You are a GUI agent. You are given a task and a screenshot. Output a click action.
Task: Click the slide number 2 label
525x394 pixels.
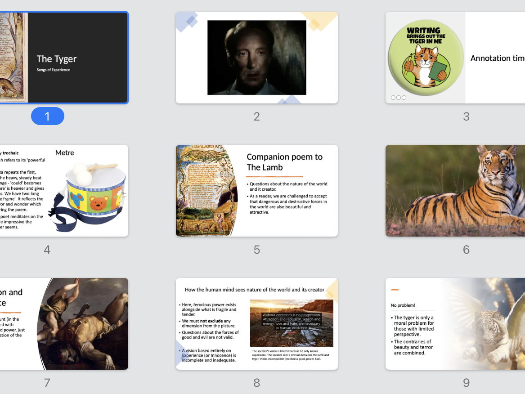click(x=257, y=116)
